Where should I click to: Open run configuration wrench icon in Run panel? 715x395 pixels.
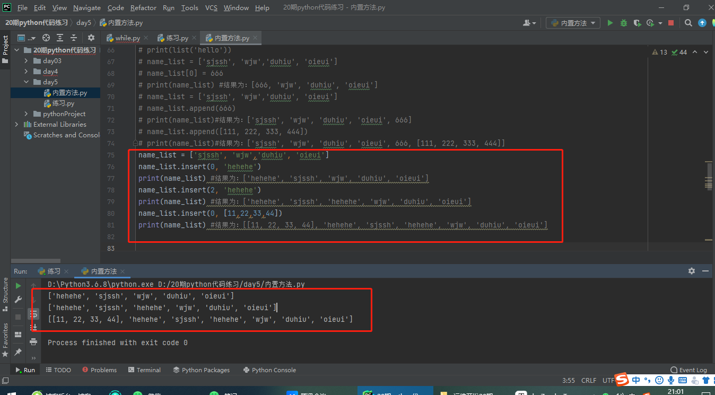click(18, 300)
